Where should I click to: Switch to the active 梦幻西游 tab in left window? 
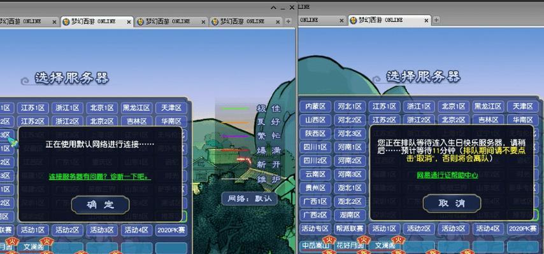point(97,22)
